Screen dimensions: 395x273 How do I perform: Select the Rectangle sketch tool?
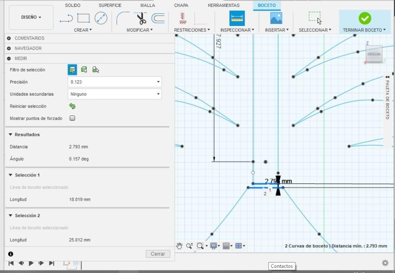(84, 18)
